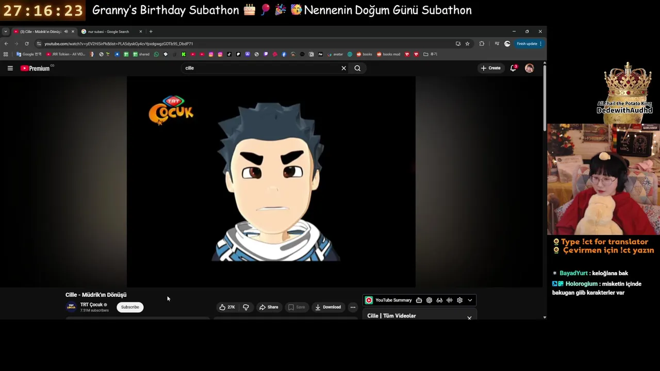Open Chrome tab search dropdown arrow
The image size is (660, 371).
(x=6, y=31)
